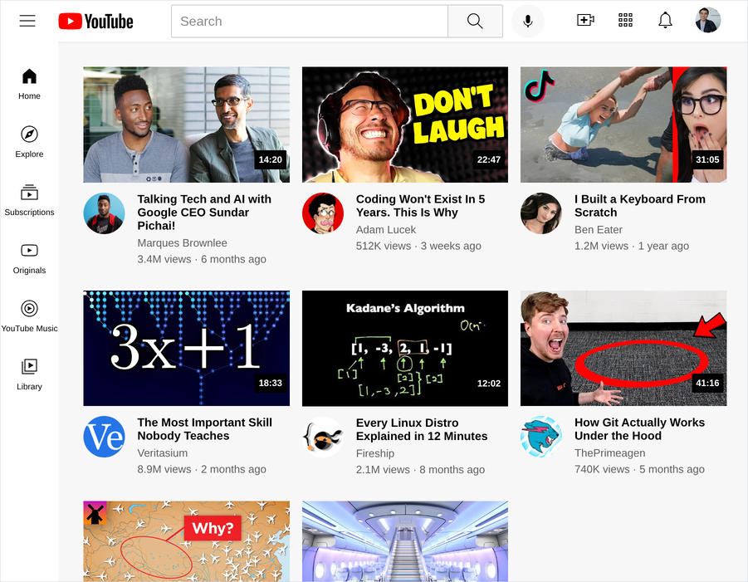This screenshot has width=748, height=582.
Task: Open 'Every Linux Distro Explained' title
Action: pyautogui.click(x=422, y=429)
